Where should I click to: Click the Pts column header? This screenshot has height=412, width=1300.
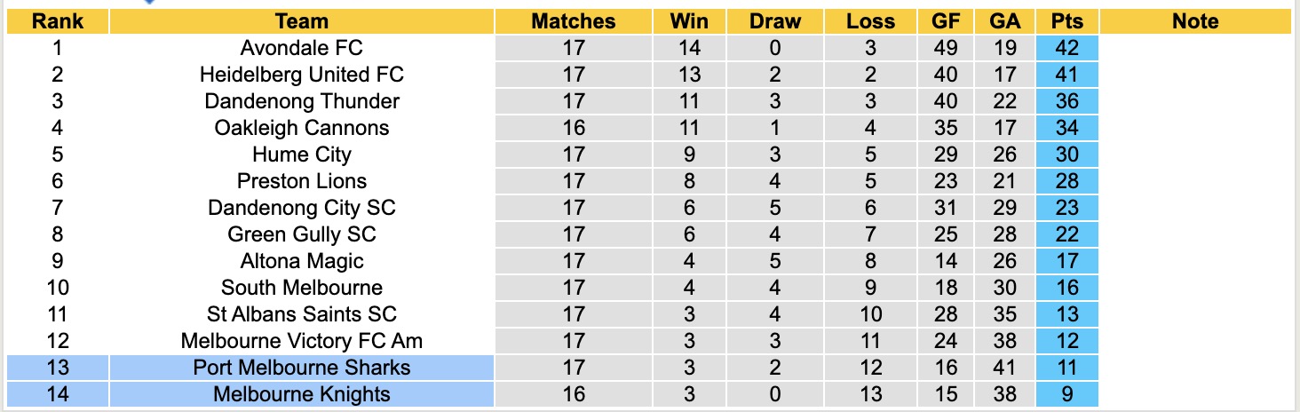[1066, 21]
